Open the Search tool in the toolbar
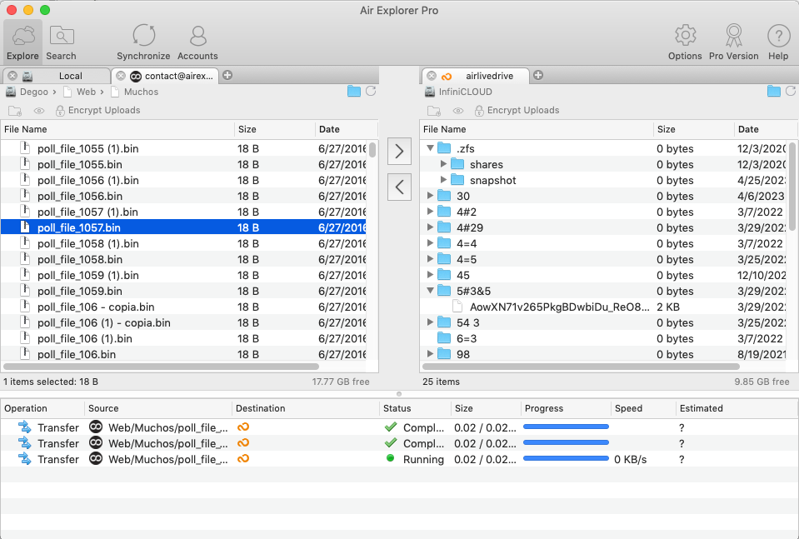 tap(61, 42)
